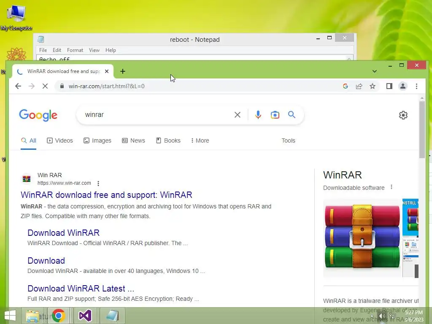Click the https://www.win-rar.com address text
The image size is (432, 324).
click(x=64, y=183)
